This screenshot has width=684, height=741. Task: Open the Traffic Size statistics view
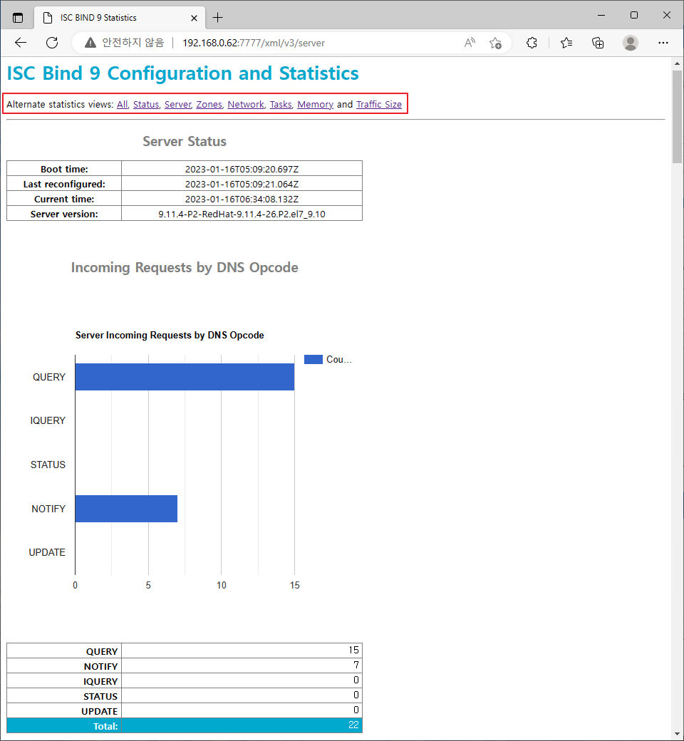379,104
